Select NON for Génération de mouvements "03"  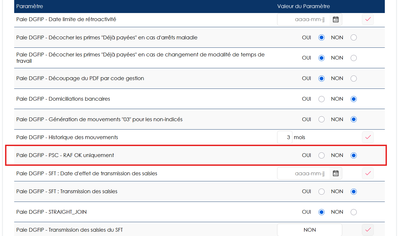354,119
